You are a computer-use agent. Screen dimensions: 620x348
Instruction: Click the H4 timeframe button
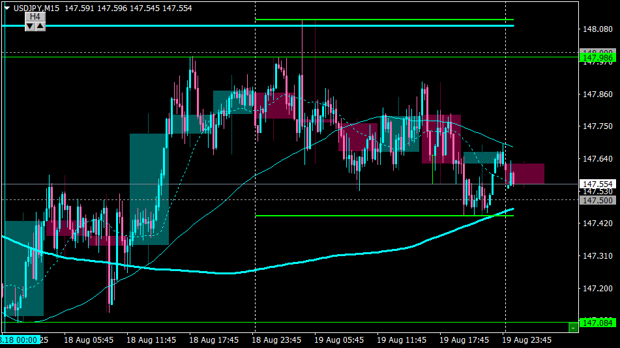(x=35, y=16)
